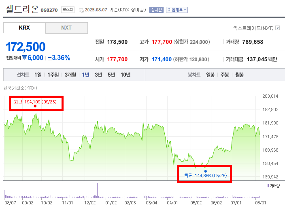Click the 상한가 224,000 text
Viewport: 285px width, 208px height.
192,42
